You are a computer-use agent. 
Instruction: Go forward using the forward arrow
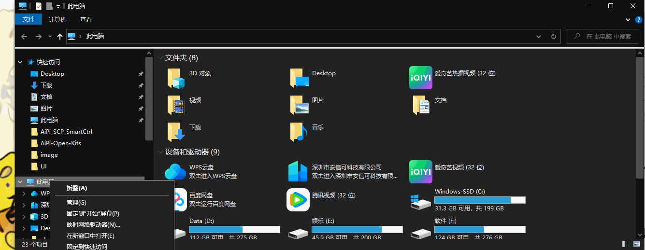coord(39,36)
